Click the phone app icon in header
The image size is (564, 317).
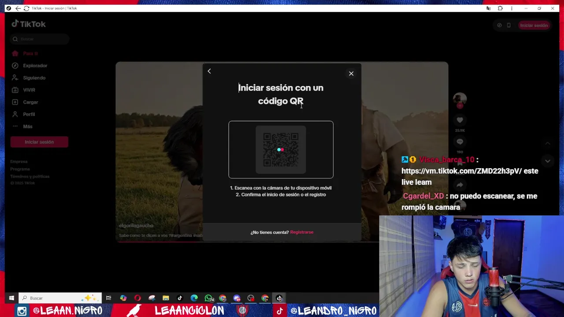508,25
